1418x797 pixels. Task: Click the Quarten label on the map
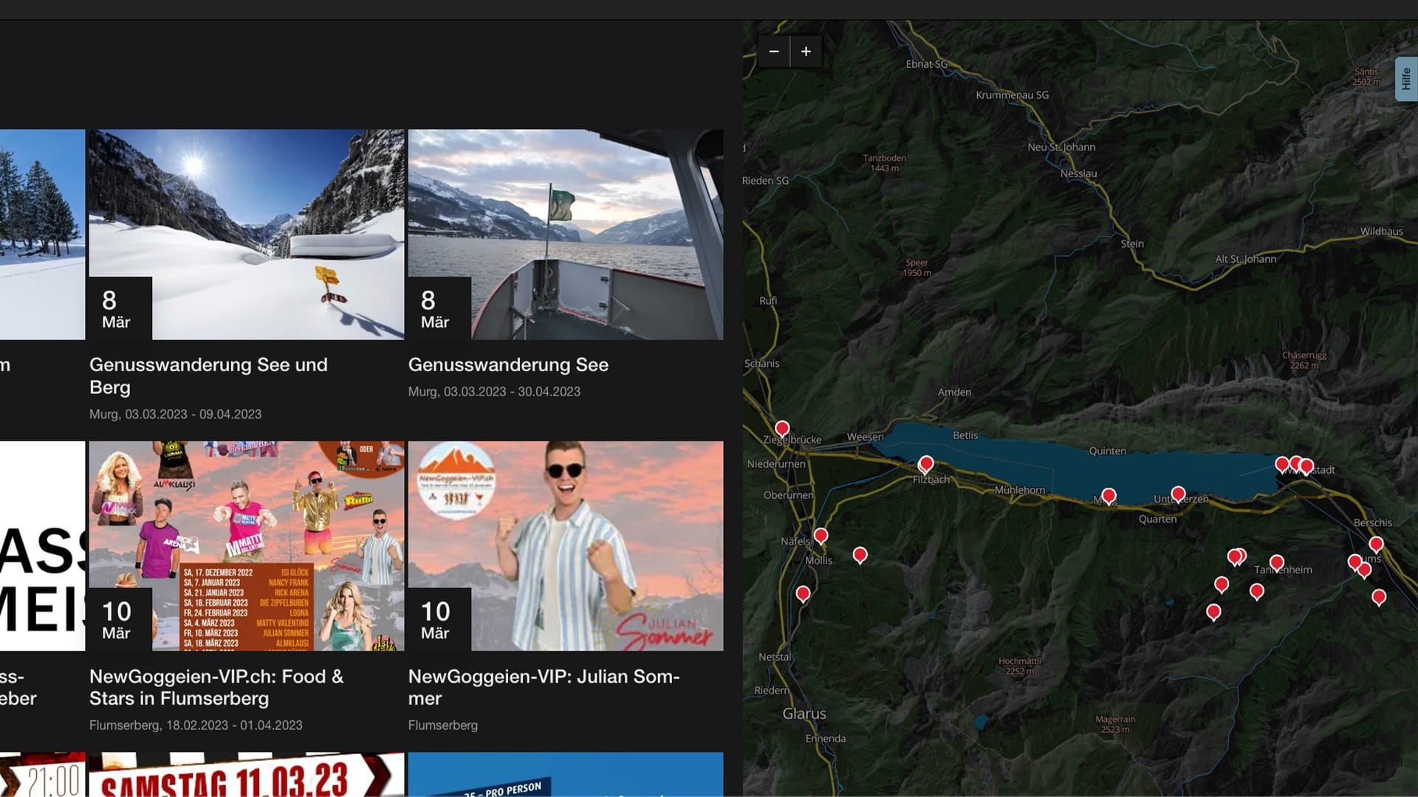tap(1157, 519)
